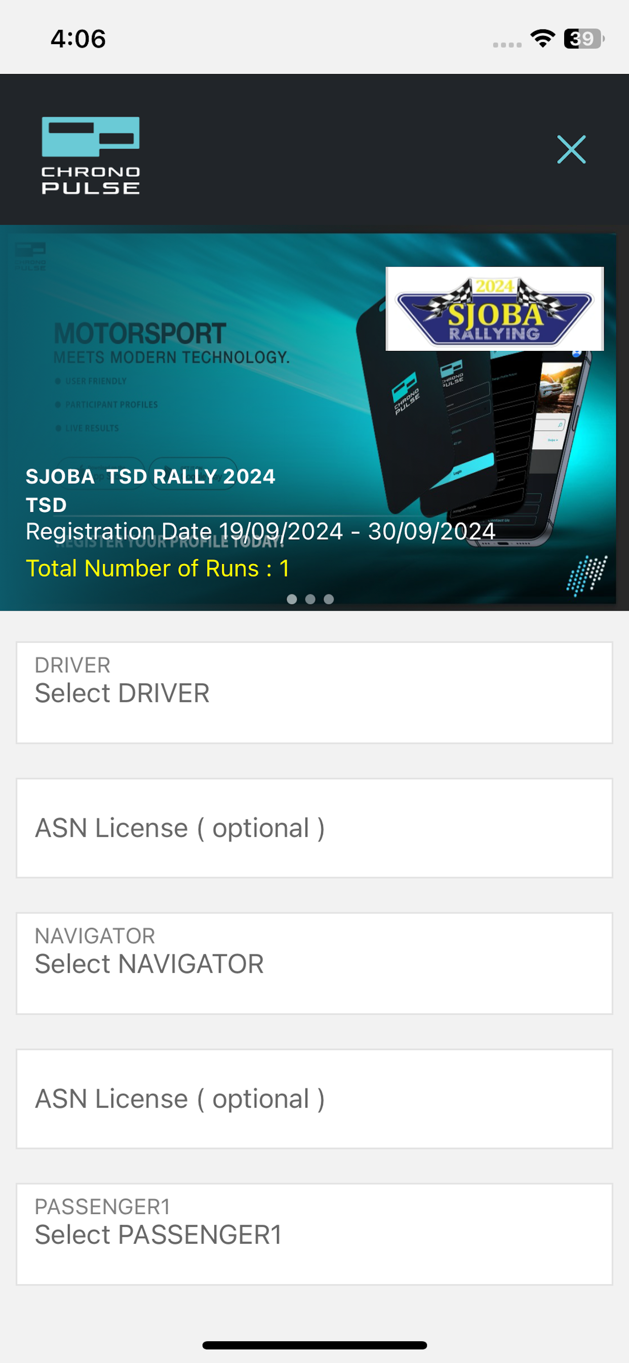Open the Select PASSENGER1 dropdown
Screen dimensions: 629x1363
click(314, 1234)
